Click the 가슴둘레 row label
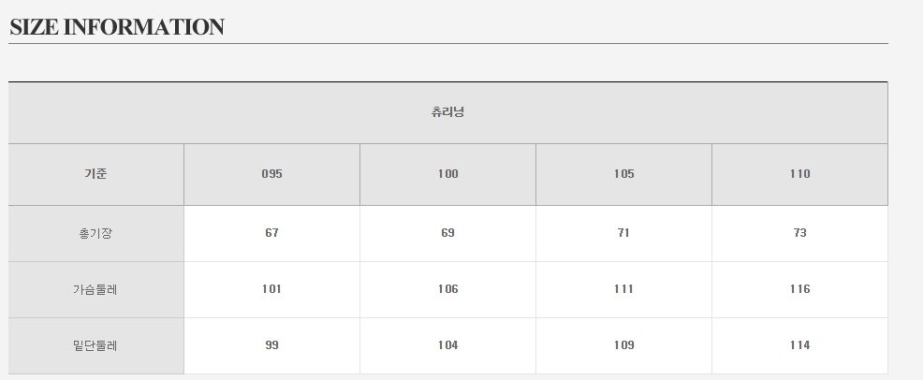Screen dimensions: 923x380 click(96, 289)
